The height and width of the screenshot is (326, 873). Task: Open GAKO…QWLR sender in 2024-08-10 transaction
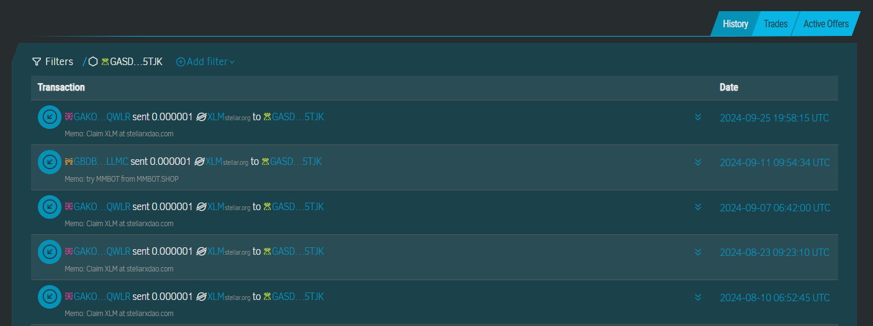[x=102, y=297]
